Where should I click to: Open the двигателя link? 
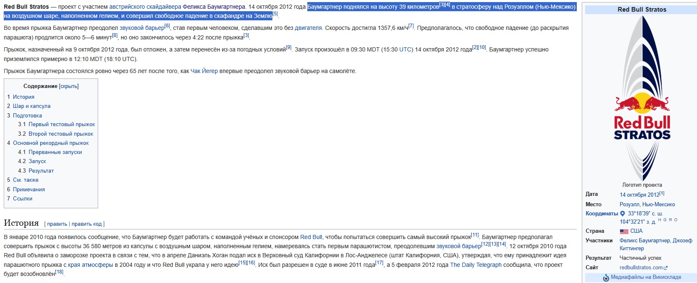(308, 28)
